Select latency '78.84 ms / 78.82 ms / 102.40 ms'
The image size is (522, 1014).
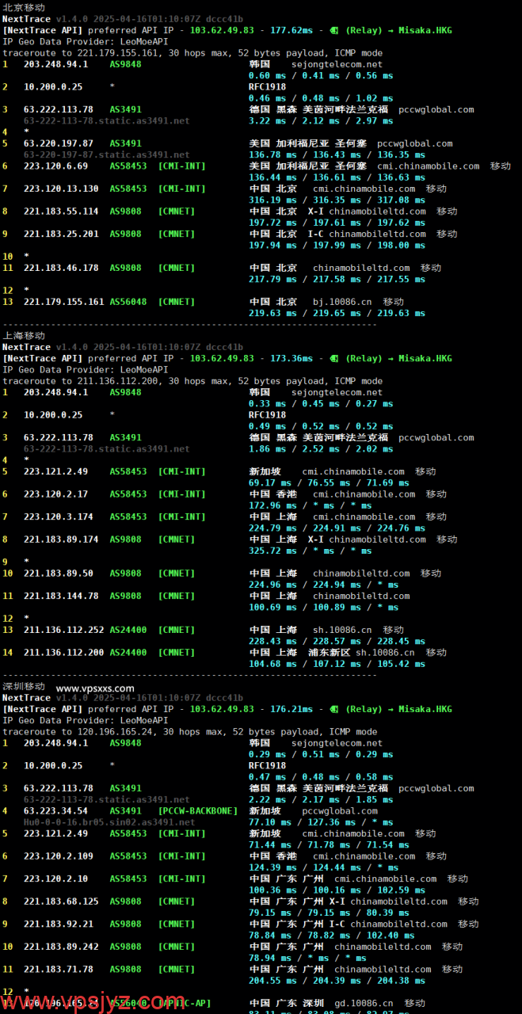[x=331, y=935]
